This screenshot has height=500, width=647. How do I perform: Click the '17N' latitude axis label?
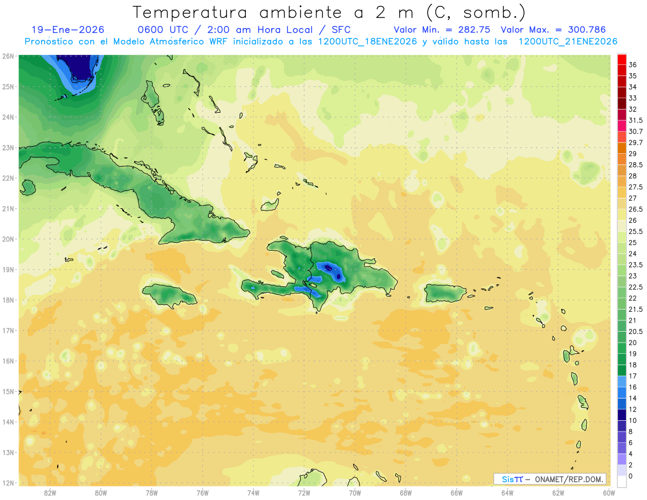click(8, 330)
